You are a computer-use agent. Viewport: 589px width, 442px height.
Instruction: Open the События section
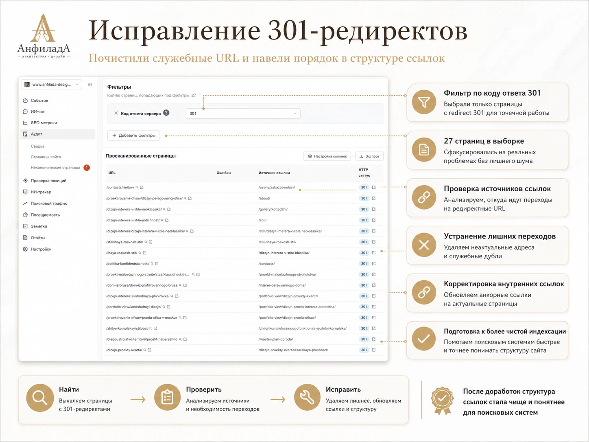pyautogui.click(x=39, y=101)
